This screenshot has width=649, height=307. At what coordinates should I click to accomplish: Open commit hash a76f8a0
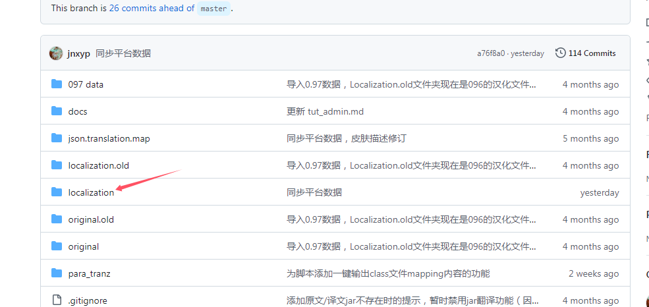tap(491, 53)
